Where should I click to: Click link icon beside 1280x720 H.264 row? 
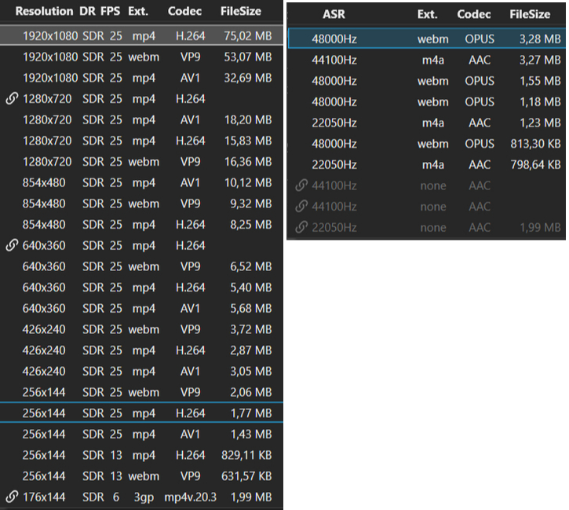[12, 98]
